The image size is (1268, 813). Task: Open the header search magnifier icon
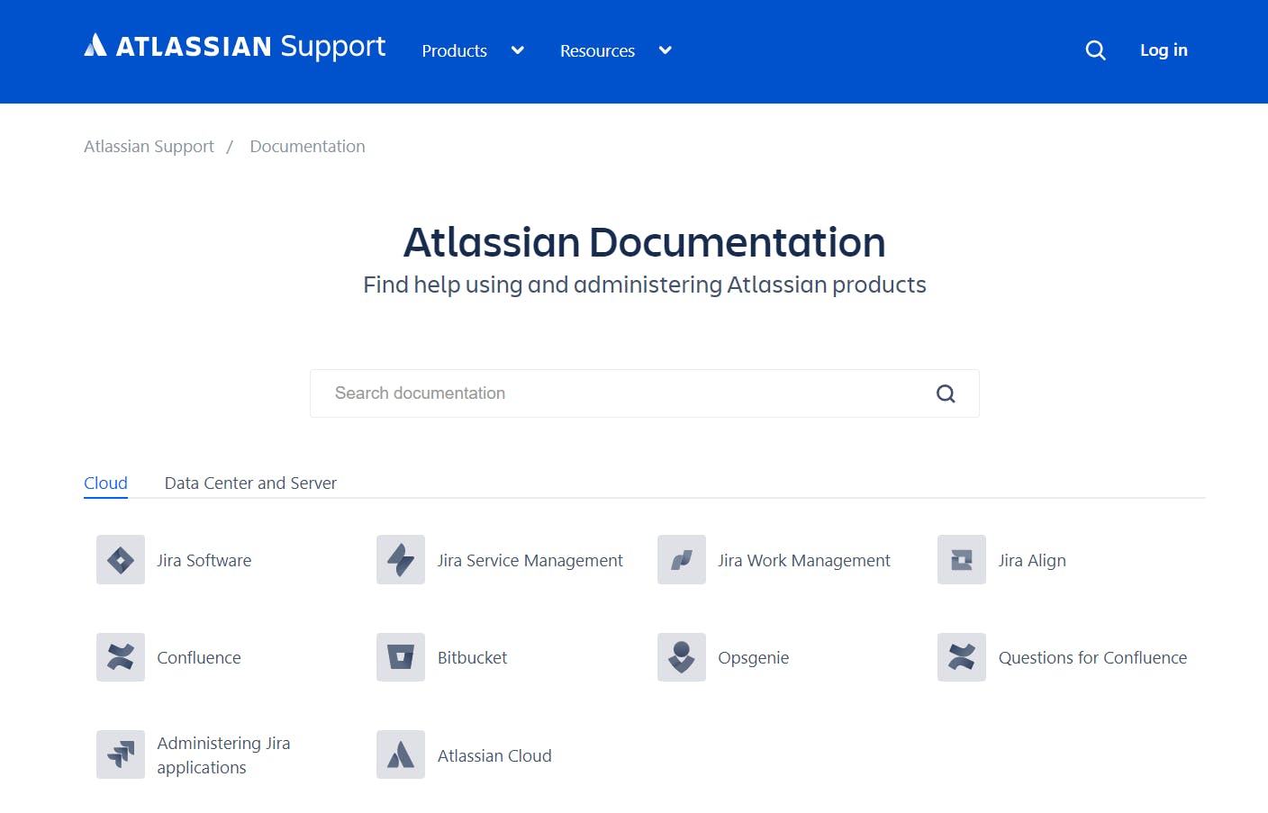click(x=1095, y=50)
